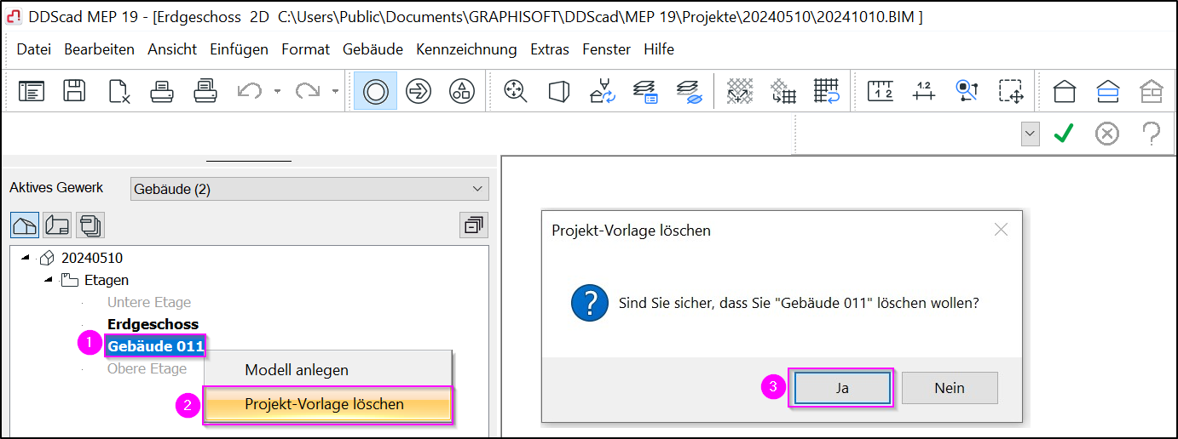Click the layer visibility eye stack icon
1178x439 pixels.
pyautogui.click(x=688, y=91)
